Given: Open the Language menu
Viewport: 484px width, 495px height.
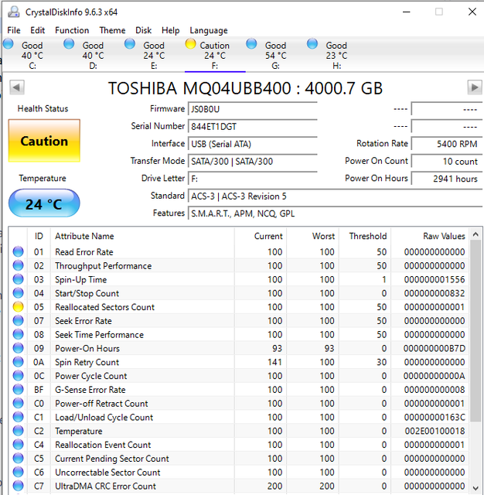Looking at the screenshot, I should point(208,30).
